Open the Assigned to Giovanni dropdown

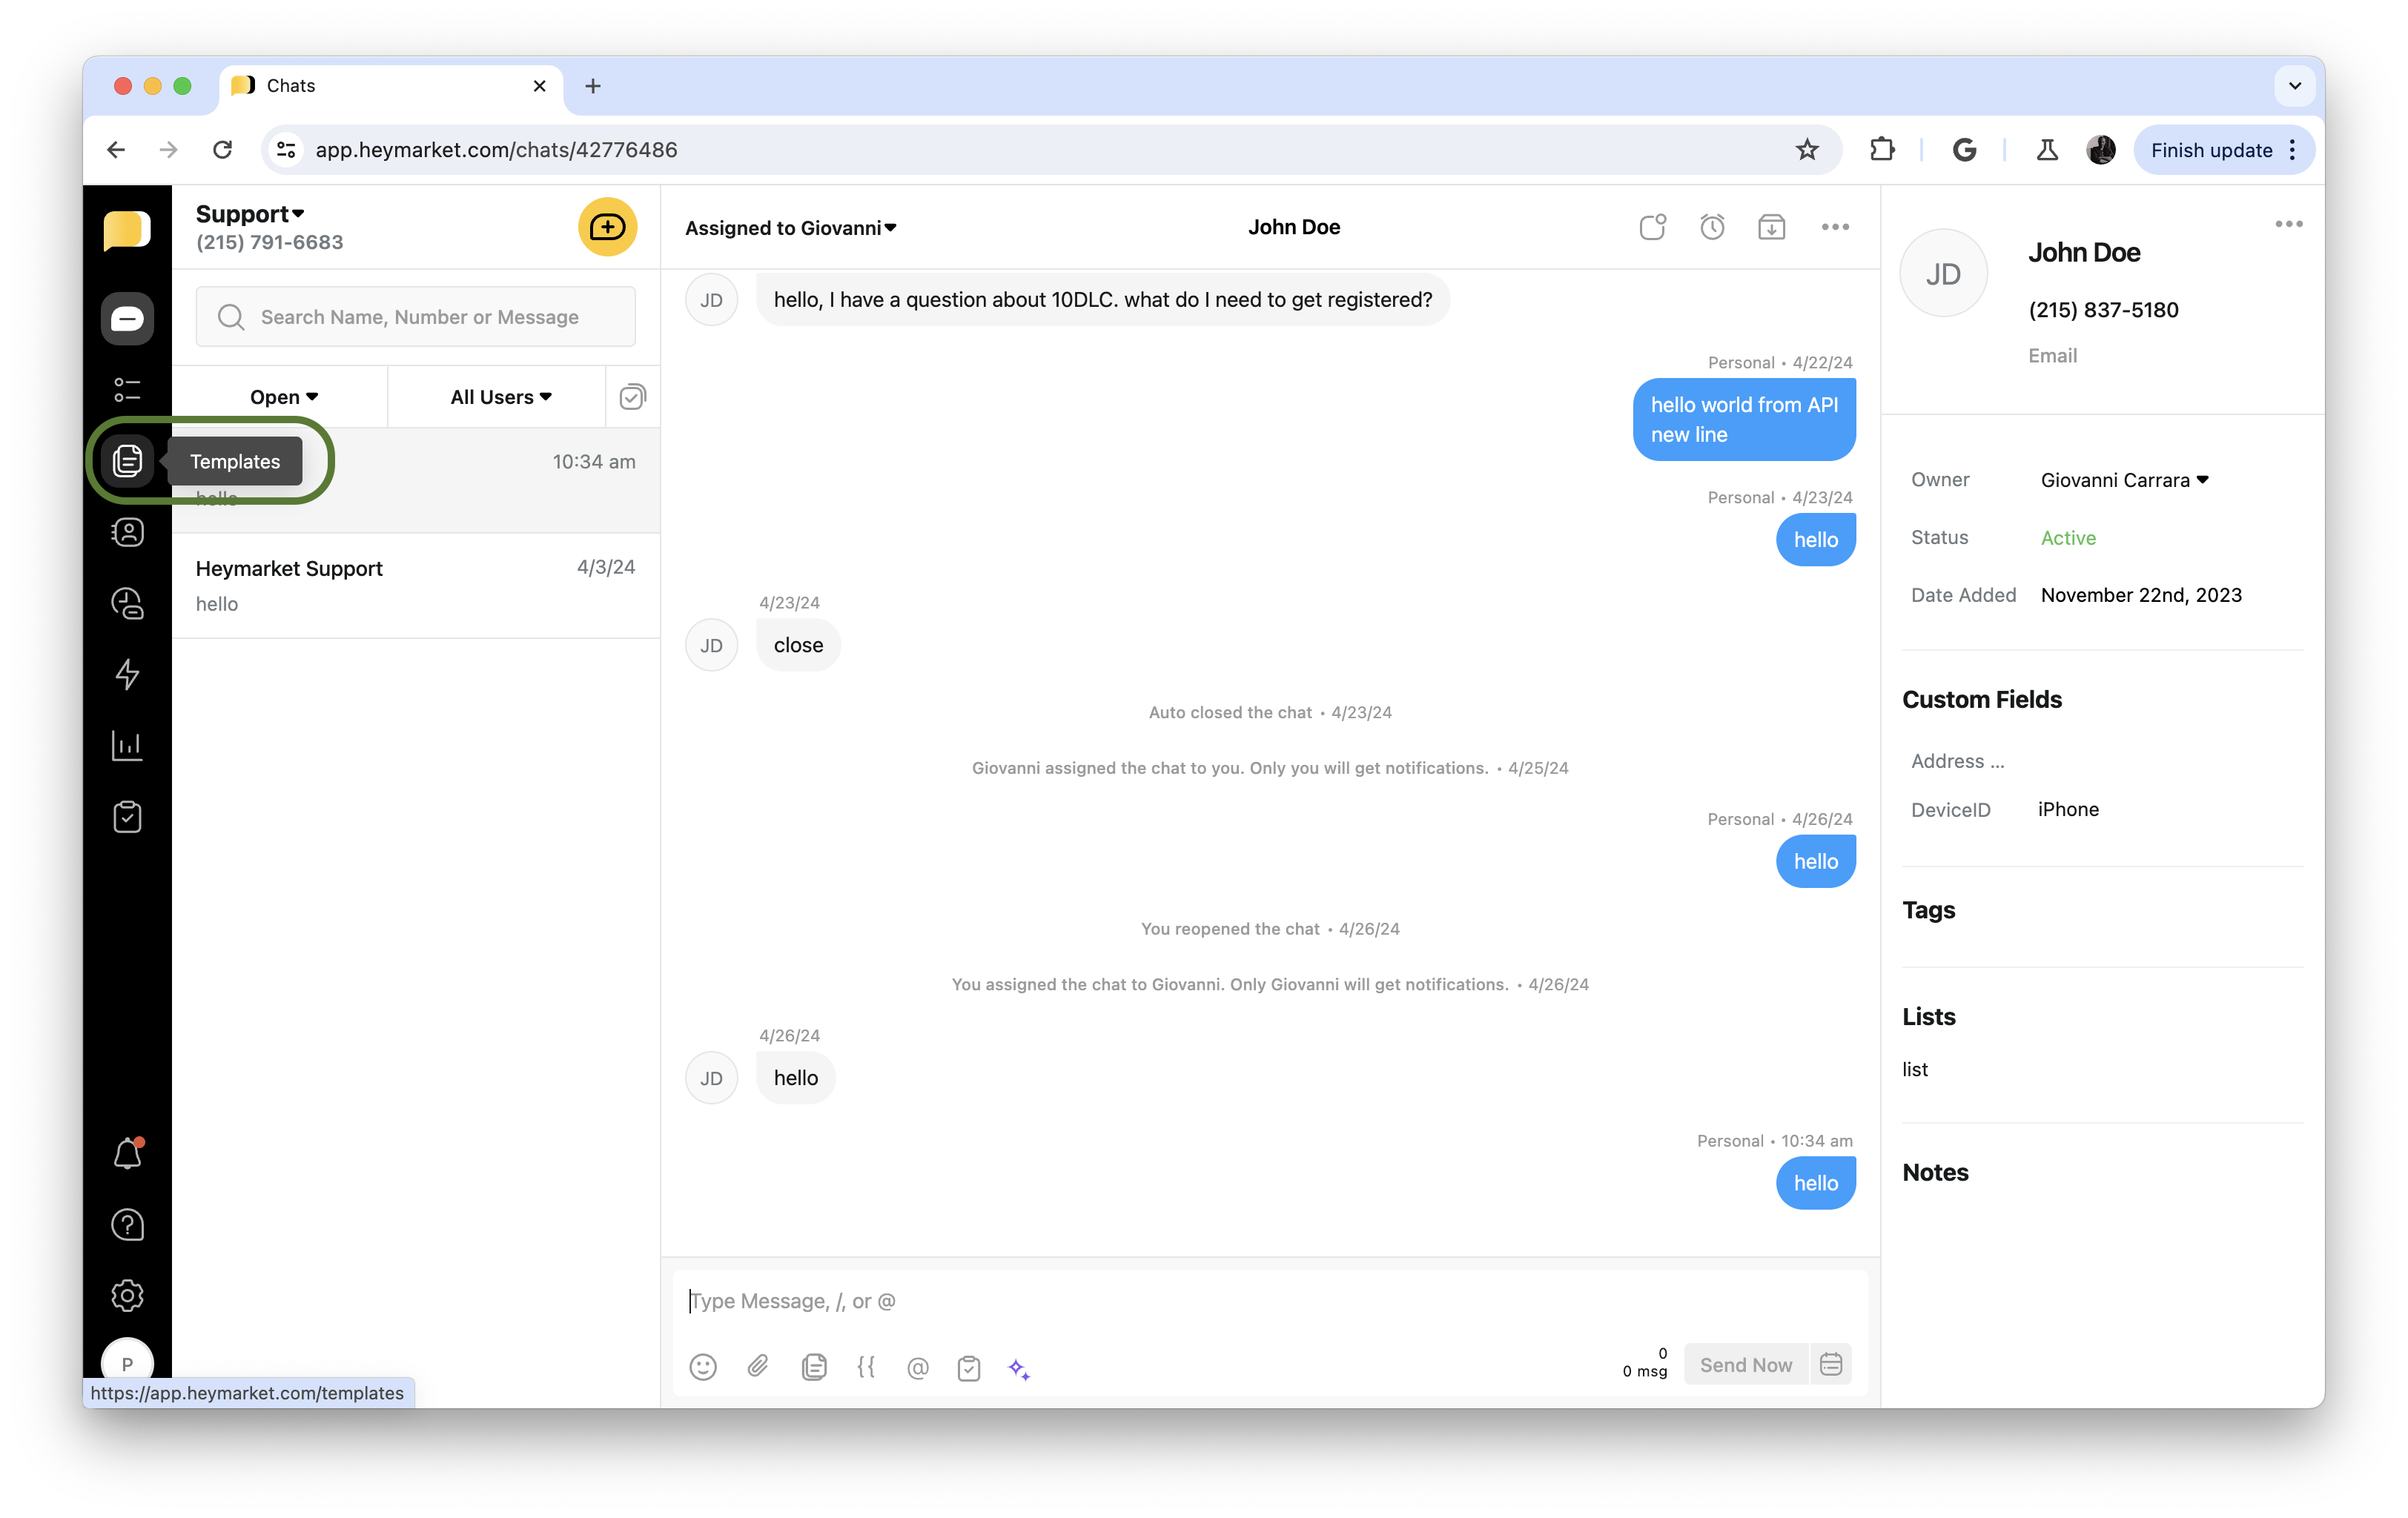click(790, 228)
